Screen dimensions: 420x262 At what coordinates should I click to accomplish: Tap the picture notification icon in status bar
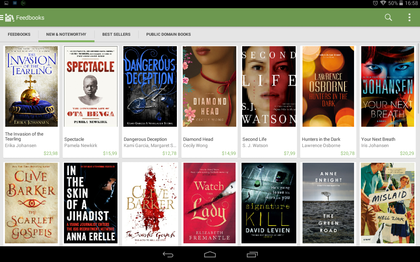coord(6,3)
